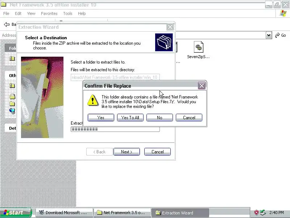
Task: Click the zip folders icon in wizard header
Action: pyautogui.click(x=164, y=42)
